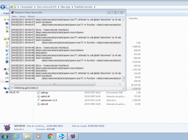Image resolution: width=188 pixels, height=140 pixels.
Task: Click the music library icon in sidebar
Action: [7, 54]
